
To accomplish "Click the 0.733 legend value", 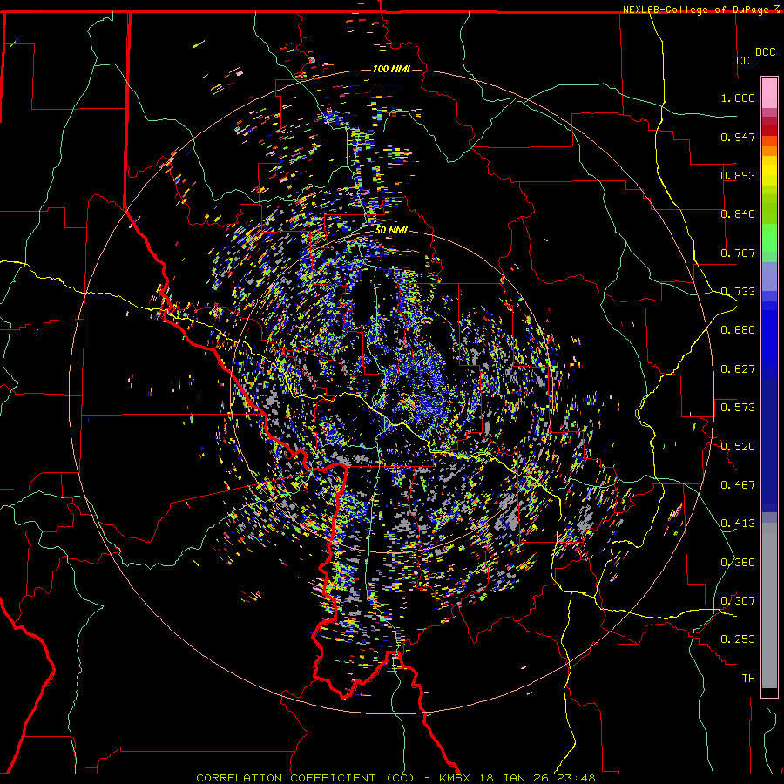I will click(x=738, y=292).
